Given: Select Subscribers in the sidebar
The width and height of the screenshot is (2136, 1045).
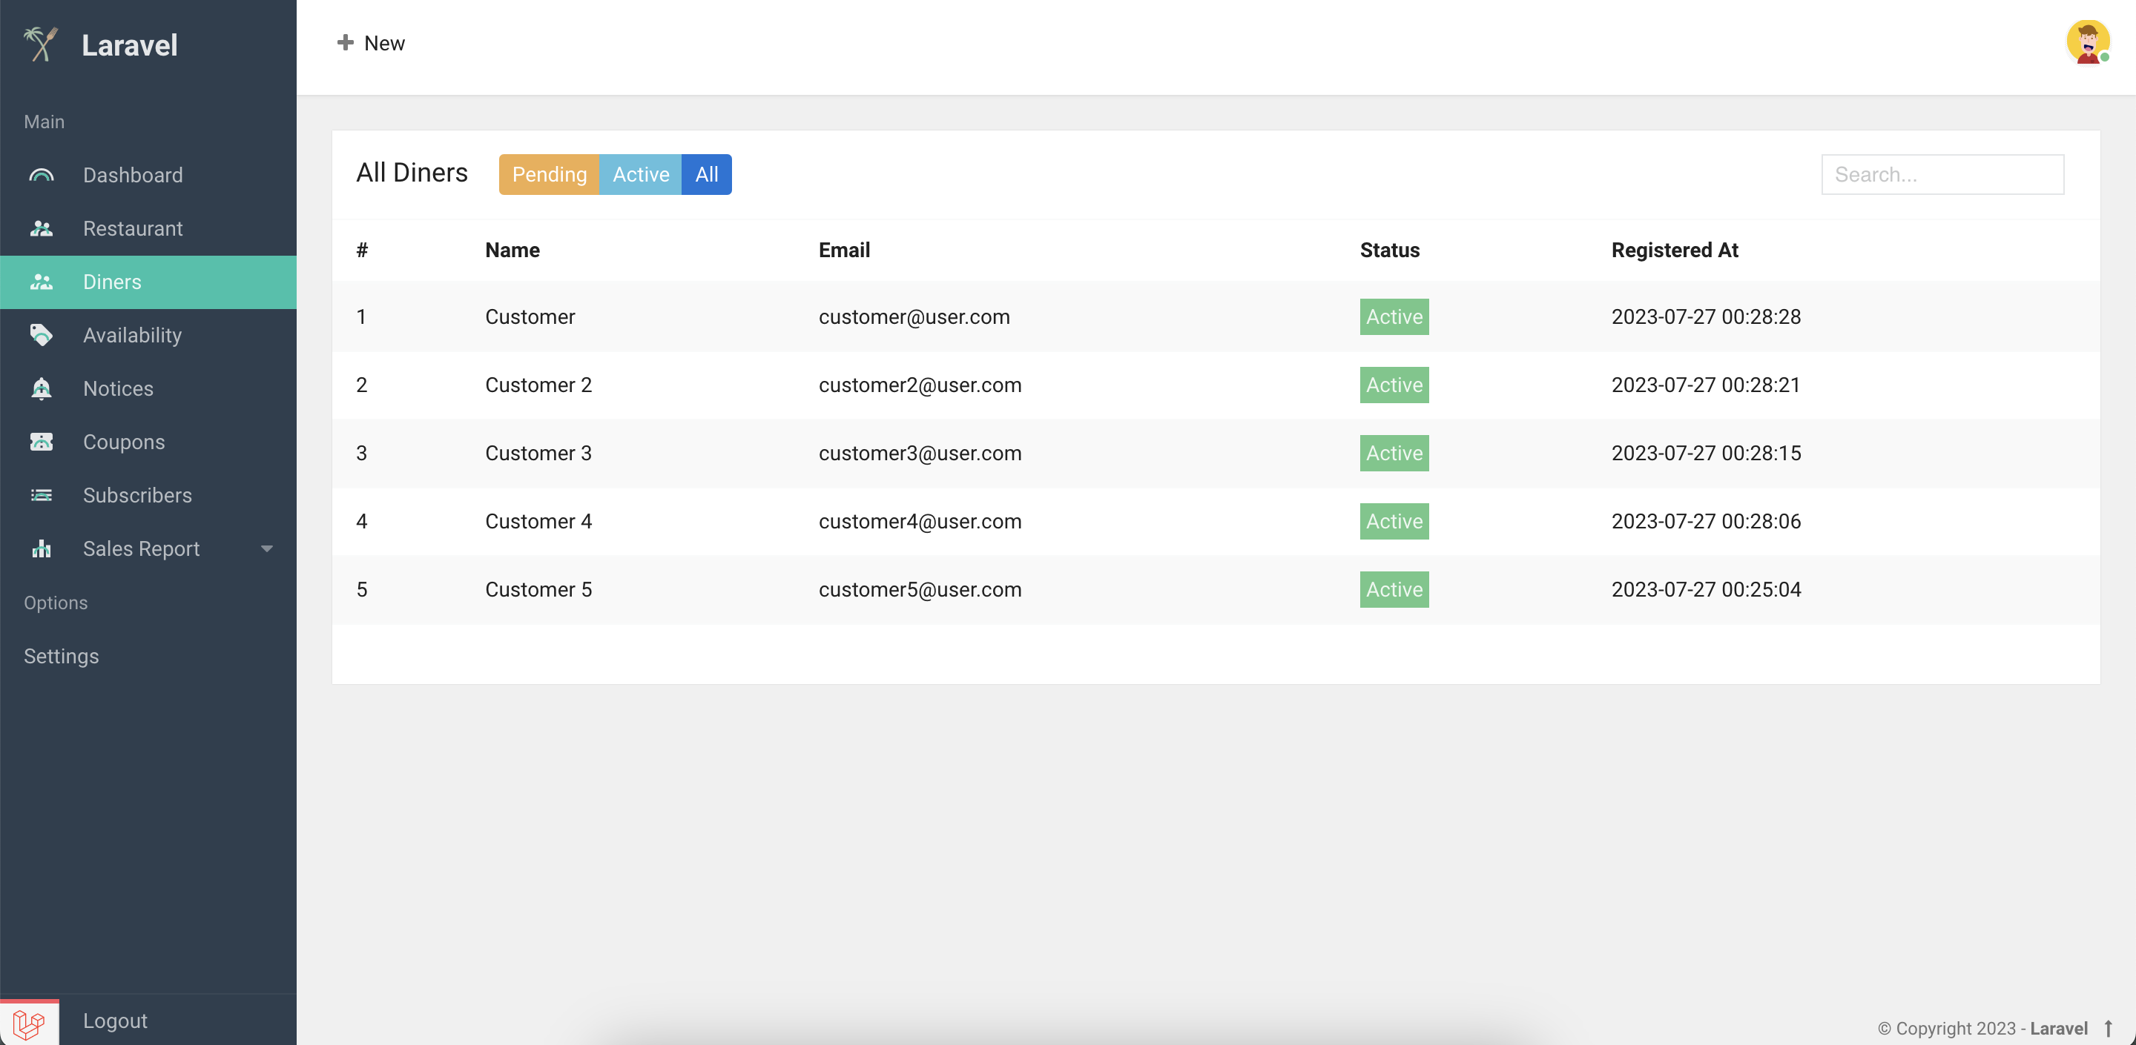Looking at the screenshot, I should pyautogui.click(x=138, y=496).
